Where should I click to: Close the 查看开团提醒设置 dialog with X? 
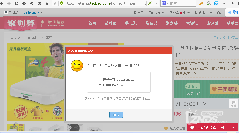[168, 50]
